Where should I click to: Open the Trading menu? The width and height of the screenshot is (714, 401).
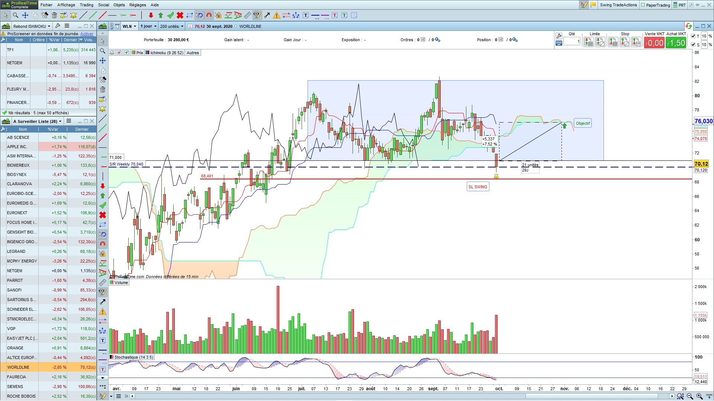point(87,5)
